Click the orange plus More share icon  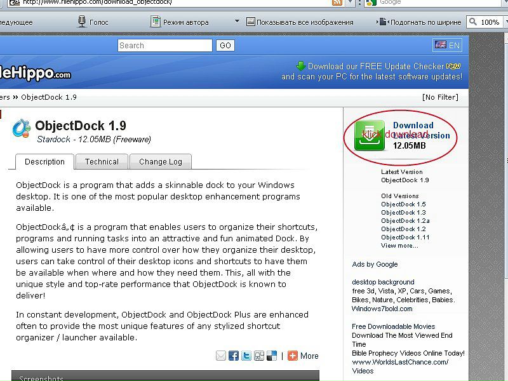[x=292, y=356]
